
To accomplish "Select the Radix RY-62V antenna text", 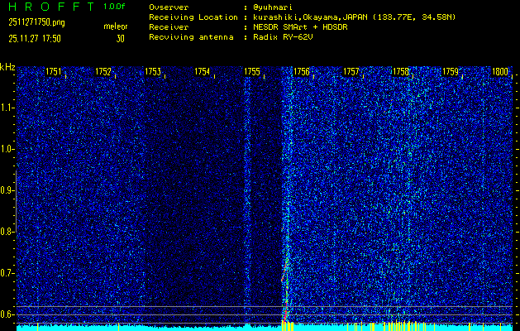I will (283, 37).
